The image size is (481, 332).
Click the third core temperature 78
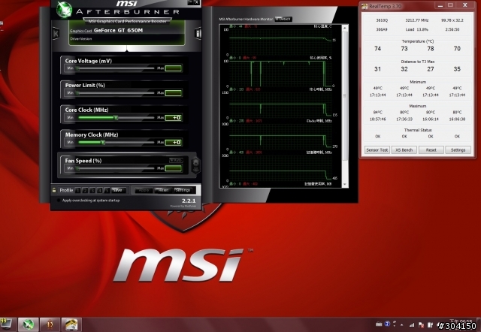click(431, 49)
